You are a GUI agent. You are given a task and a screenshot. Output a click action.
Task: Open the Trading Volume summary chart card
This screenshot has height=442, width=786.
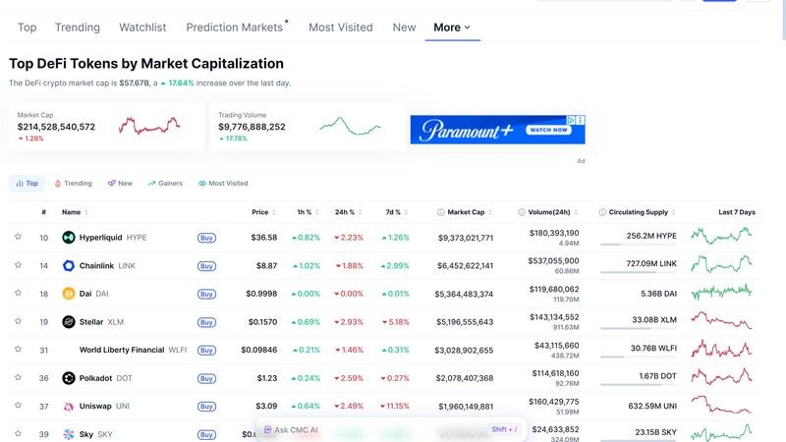(308, 127)
